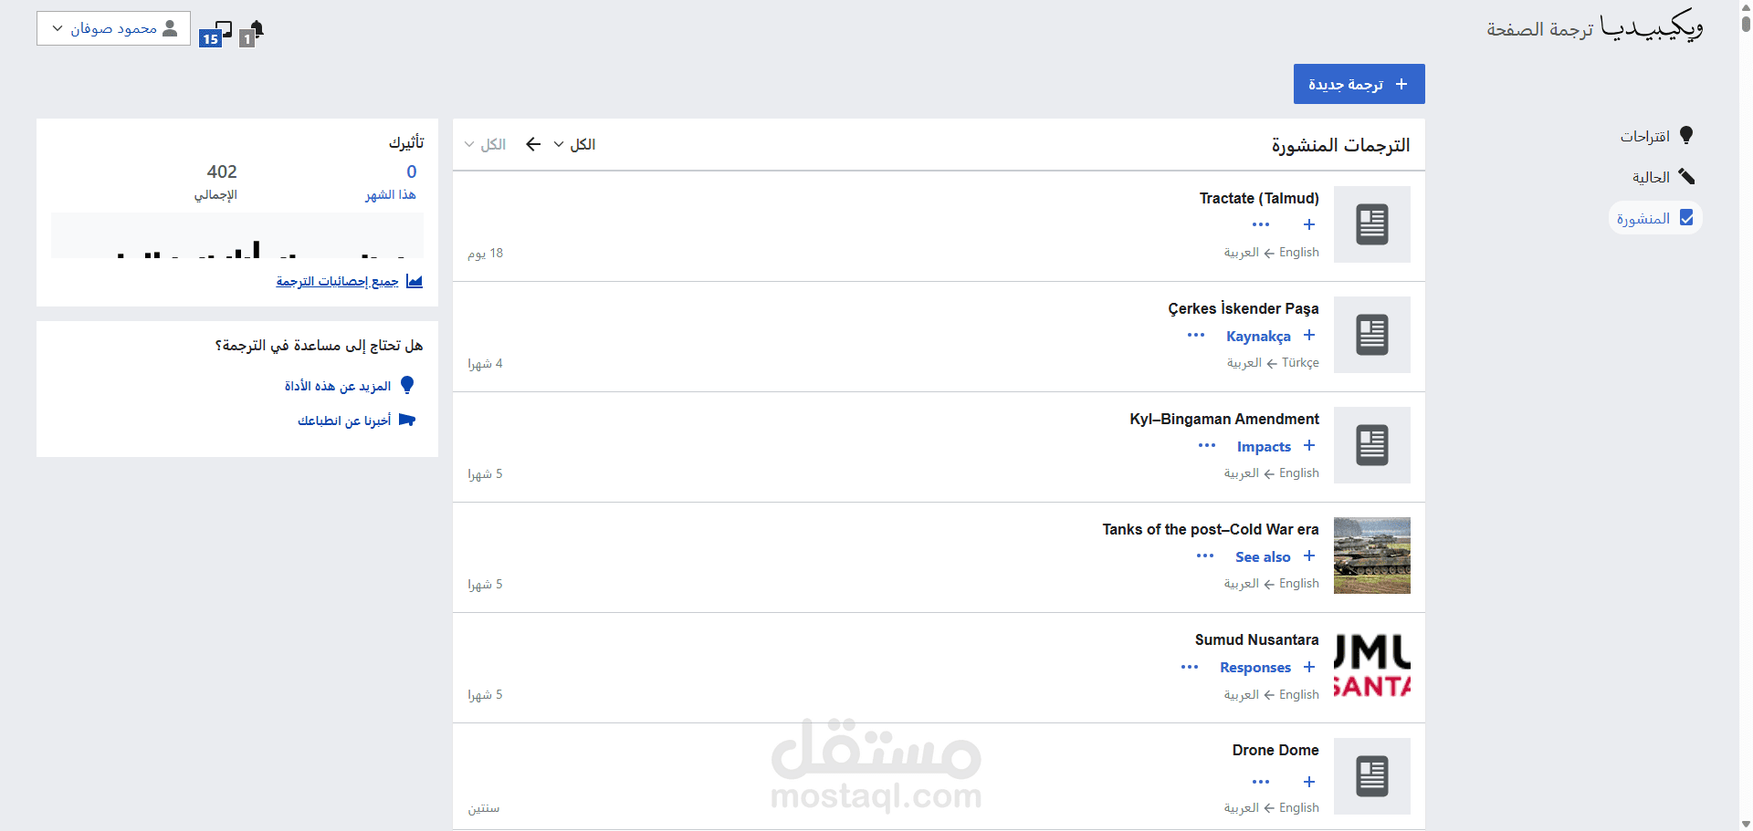Click the Sumud Nusantara logo thumbnail
Image resolution: width=1753 pixels, height=831 pixels.
tap(1371, 666)
